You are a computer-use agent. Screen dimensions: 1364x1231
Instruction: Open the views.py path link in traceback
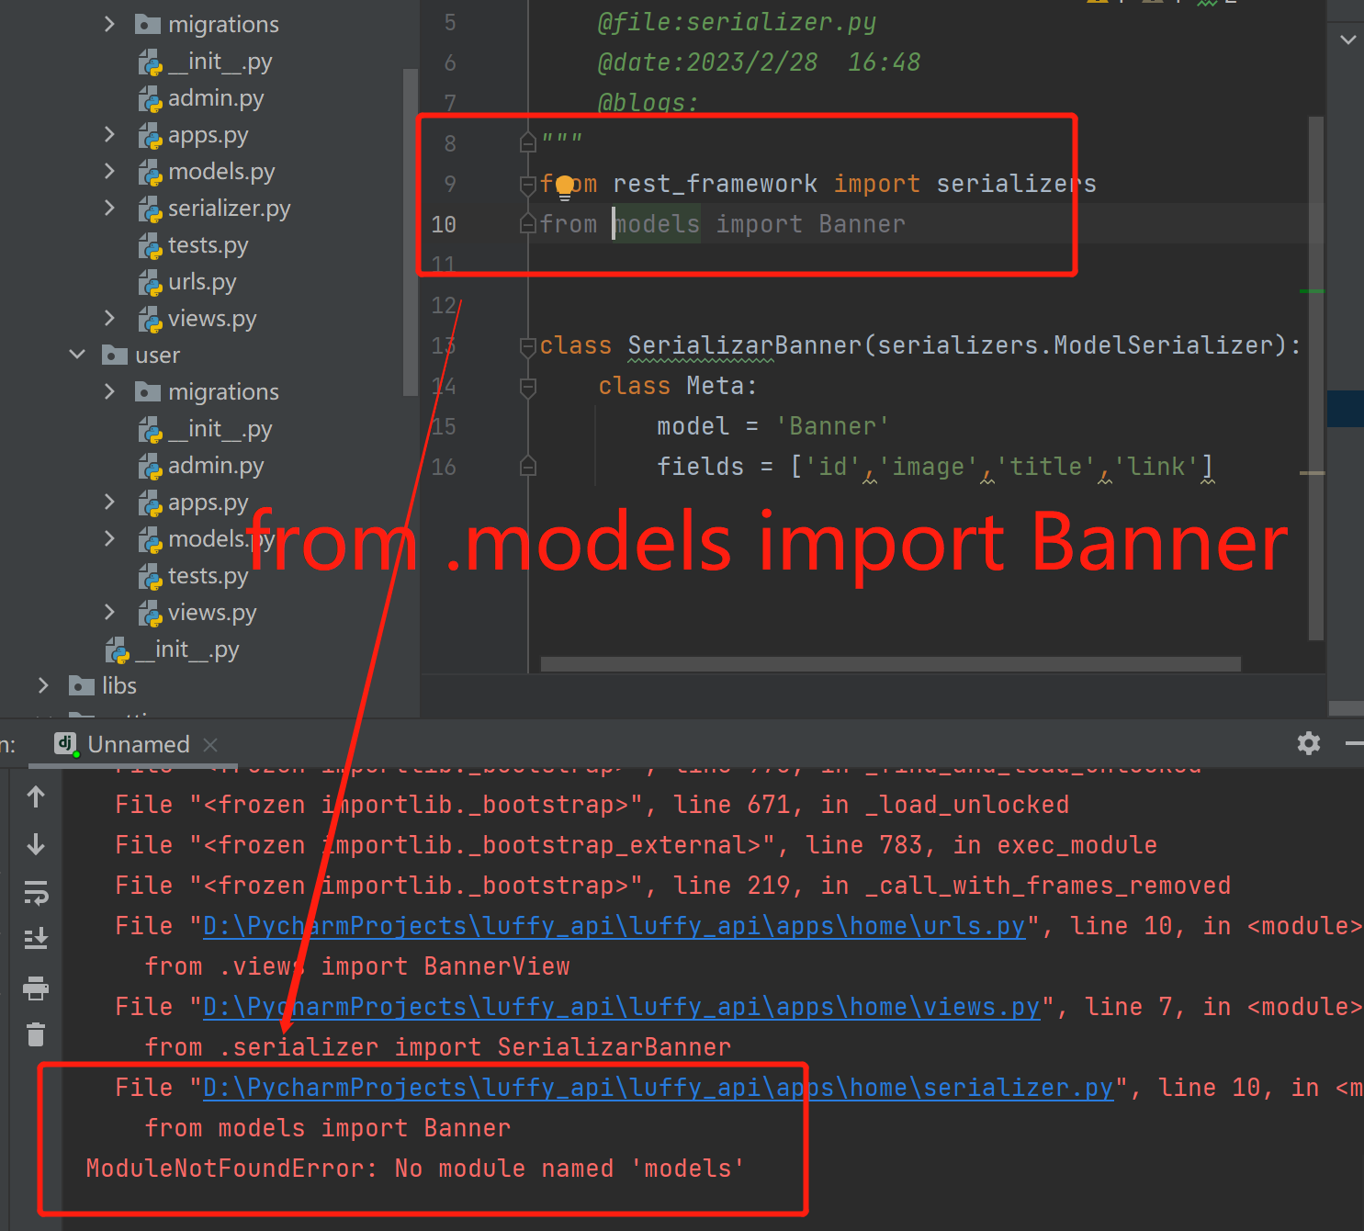pos(621,1007)
